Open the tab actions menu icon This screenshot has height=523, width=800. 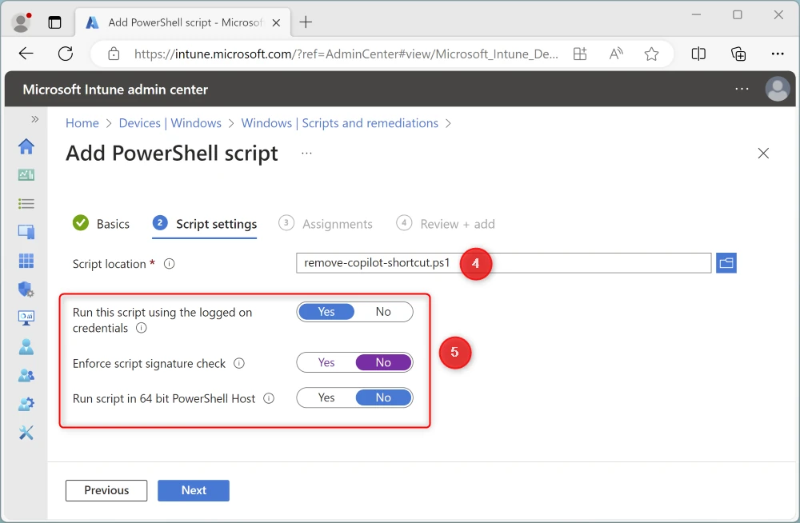tap(54, 22)
